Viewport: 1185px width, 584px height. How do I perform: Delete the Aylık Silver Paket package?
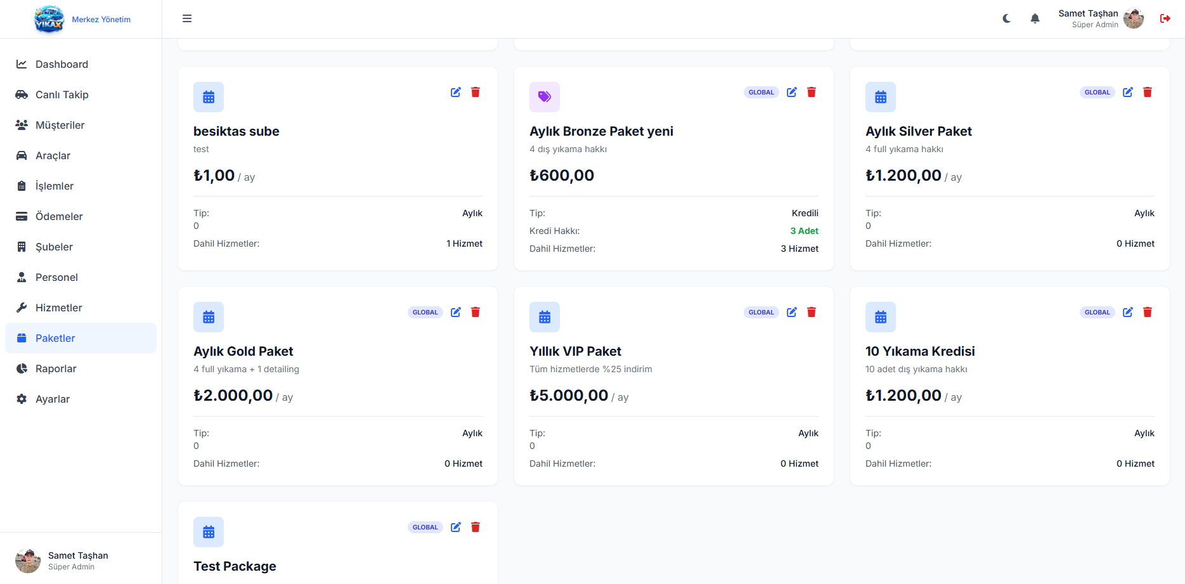[x=1148, y=92]
